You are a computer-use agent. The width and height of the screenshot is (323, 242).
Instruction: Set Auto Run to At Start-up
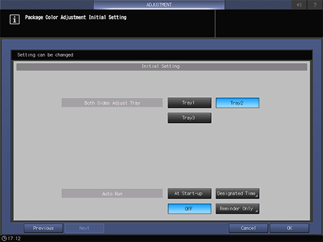(x=189, y=193)
